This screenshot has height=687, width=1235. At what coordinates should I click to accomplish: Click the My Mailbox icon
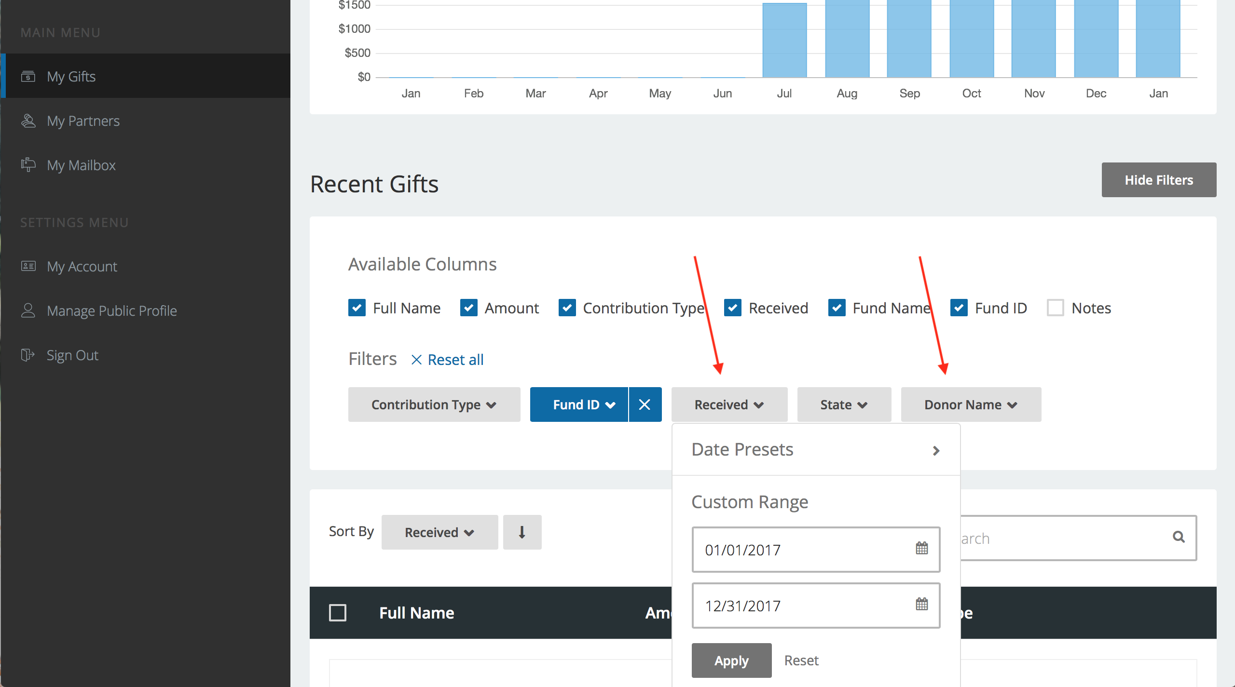click(x=28, y=165)
